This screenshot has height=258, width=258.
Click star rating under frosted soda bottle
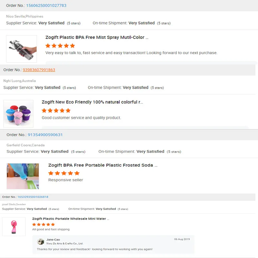(x=64, y=173)
